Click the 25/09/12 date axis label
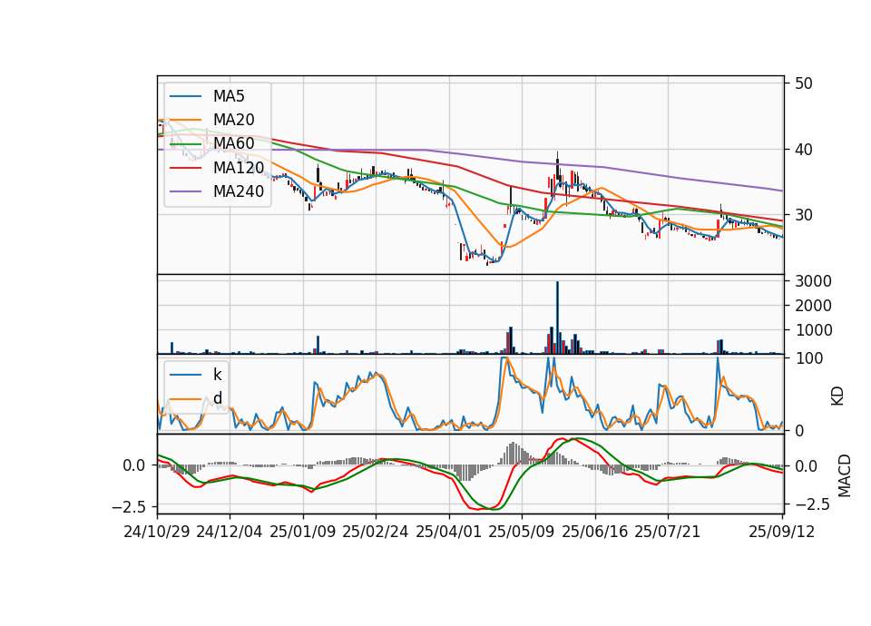 pos(782,532)
